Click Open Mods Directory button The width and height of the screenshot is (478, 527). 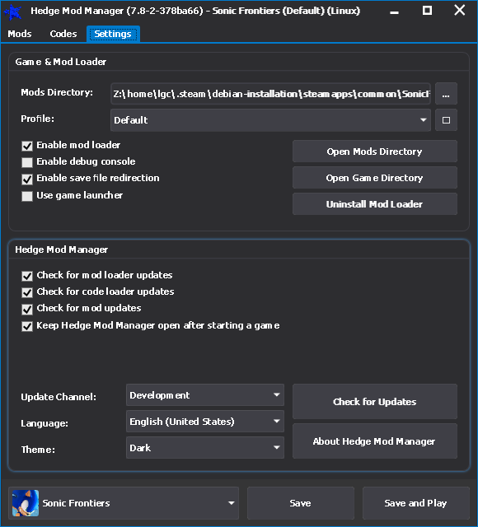pyautogui.click(x=375, y=152)
